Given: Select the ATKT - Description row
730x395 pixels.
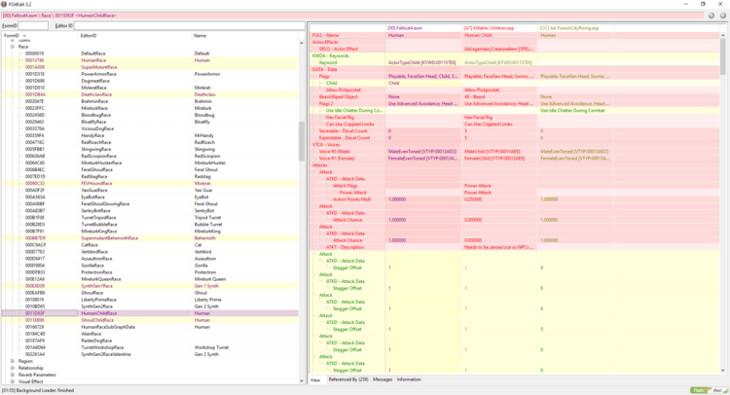Looking at the screenshot, I should tap(515, 247).
